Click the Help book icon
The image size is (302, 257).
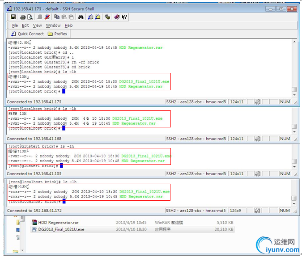[x=117, y=17]
